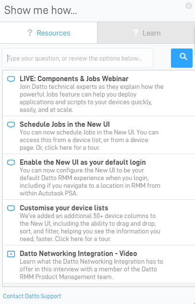Click the description about 50+ device columns
The image size is (195, 304).
click(x=90, y=227)
